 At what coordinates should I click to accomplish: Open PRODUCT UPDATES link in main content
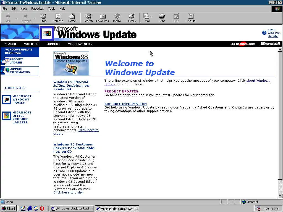tap(121, 91)
